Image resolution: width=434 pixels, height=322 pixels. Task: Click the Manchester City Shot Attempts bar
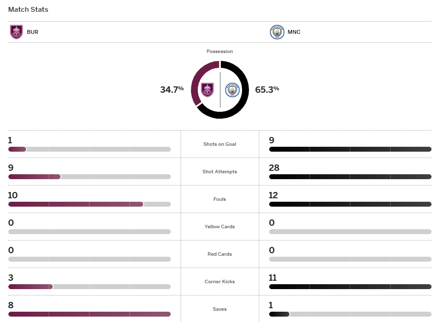click(350, 177)
